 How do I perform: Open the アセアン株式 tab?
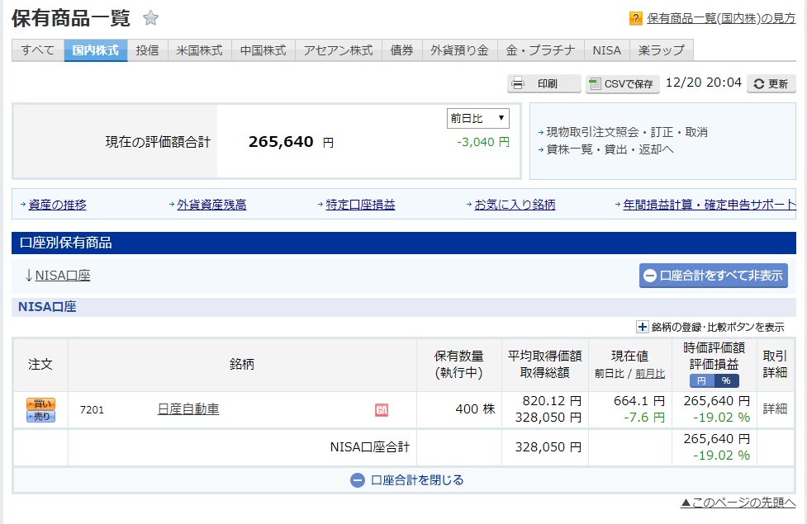(339, 50)
